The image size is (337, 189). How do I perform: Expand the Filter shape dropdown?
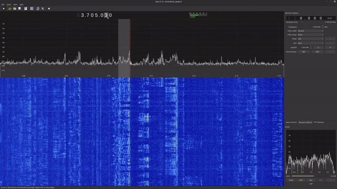pyautogui.click(x=310, y=35)
